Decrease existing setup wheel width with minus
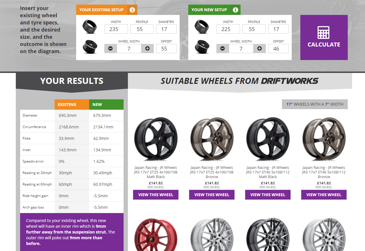365x251 pixels. click(x=110, y=49)
